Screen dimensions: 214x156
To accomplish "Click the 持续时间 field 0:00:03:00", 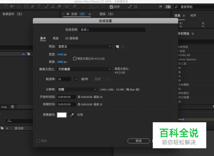I will pos(66,104).
